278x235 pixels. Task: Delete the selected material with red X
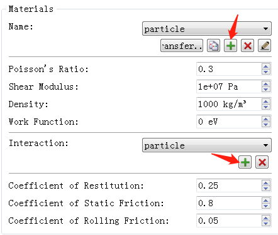point(247,45)
